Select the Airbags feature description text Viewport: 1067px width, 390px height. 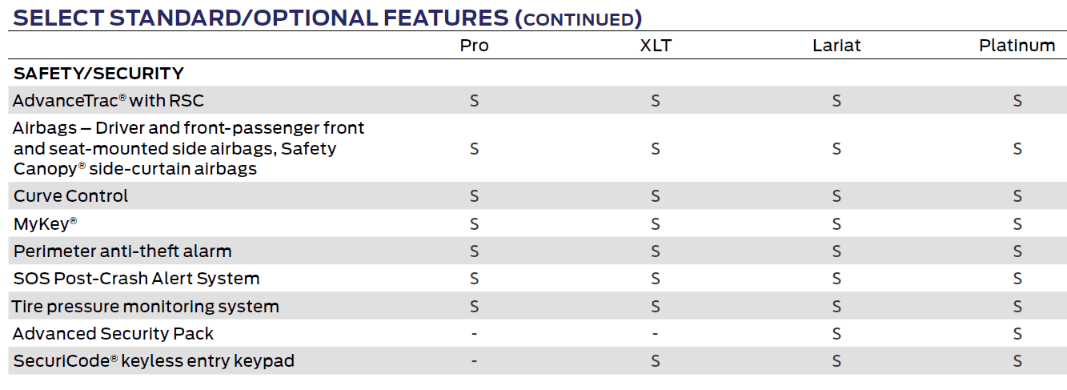pos(188,148)
